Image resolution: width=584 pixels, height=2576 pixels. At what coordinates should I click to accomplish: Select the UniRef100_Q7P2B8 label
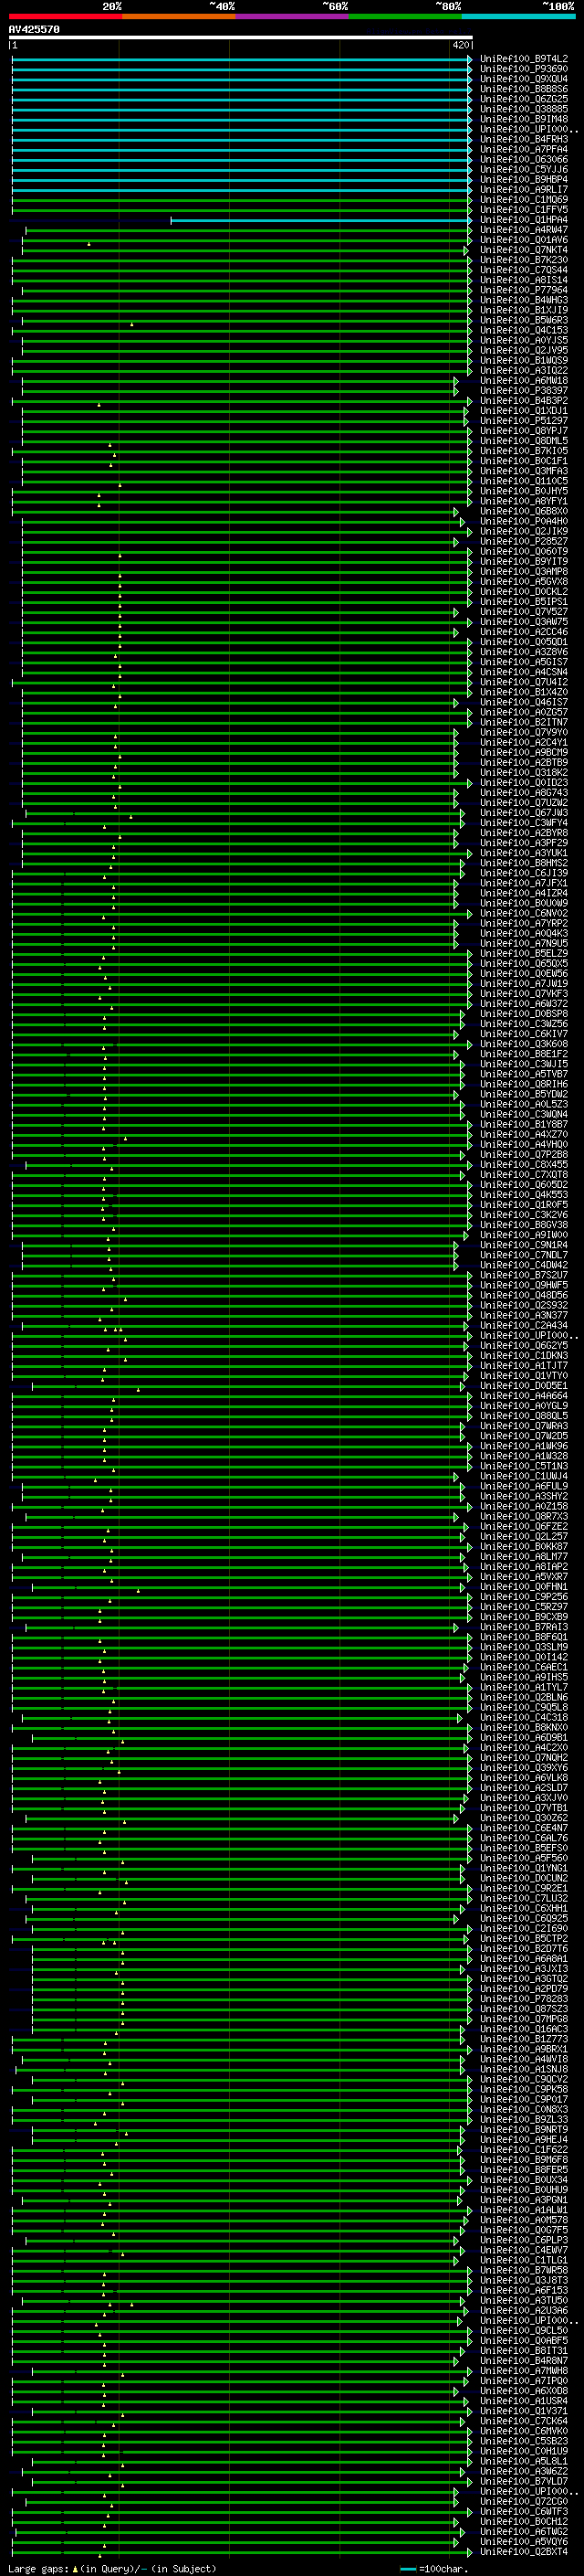click(524, 1155)
